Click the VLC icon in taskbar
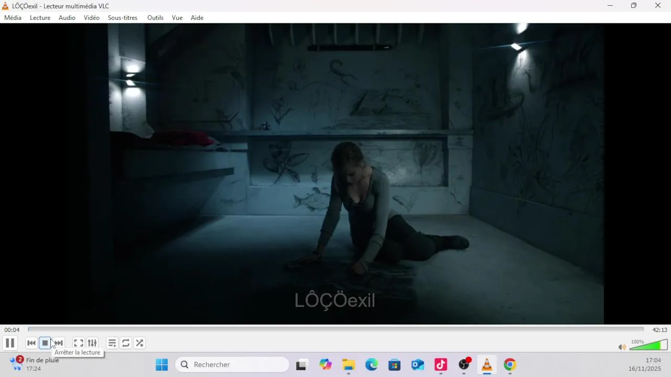This screenshot has width=671, height=377. coord(487,364)
